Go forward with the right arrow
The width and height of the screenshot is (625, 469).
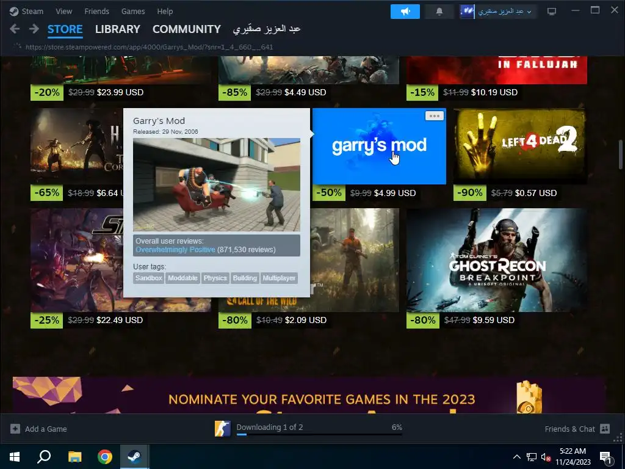click(x=34, y=29)
